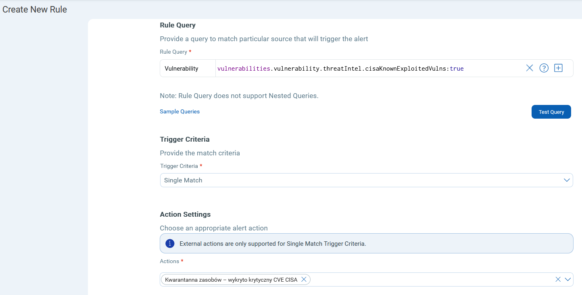
Task: Open the Trigger Criteria dropdown arrow
Action: tap(567, 180)
